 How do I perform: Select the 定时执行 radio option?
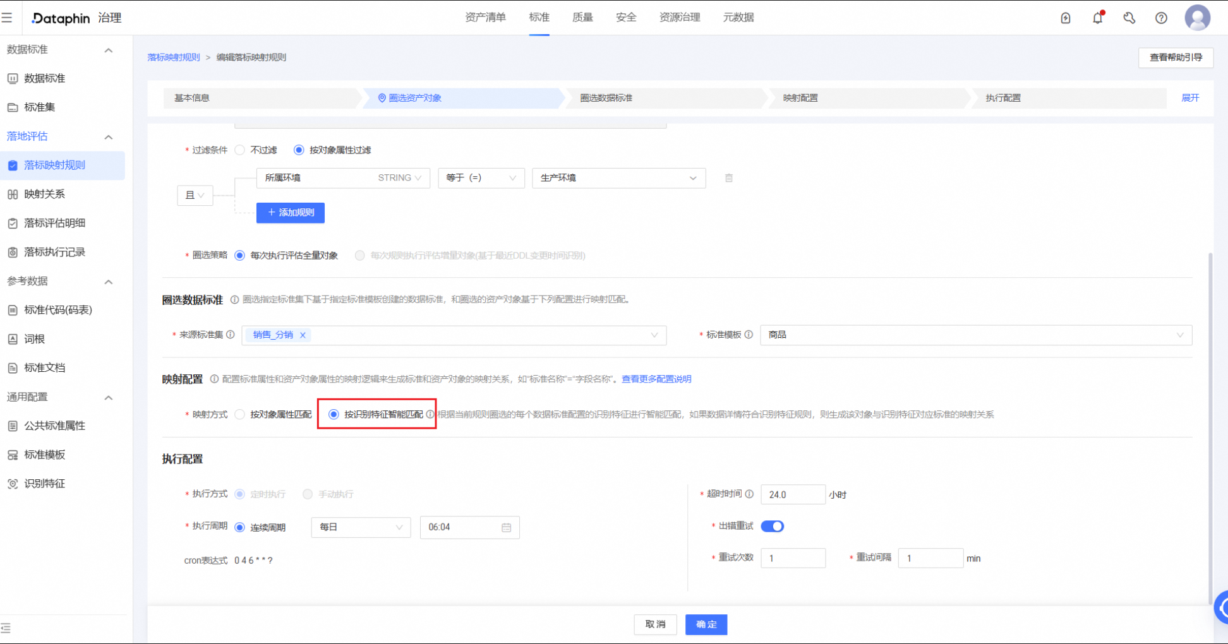point(239,494)
